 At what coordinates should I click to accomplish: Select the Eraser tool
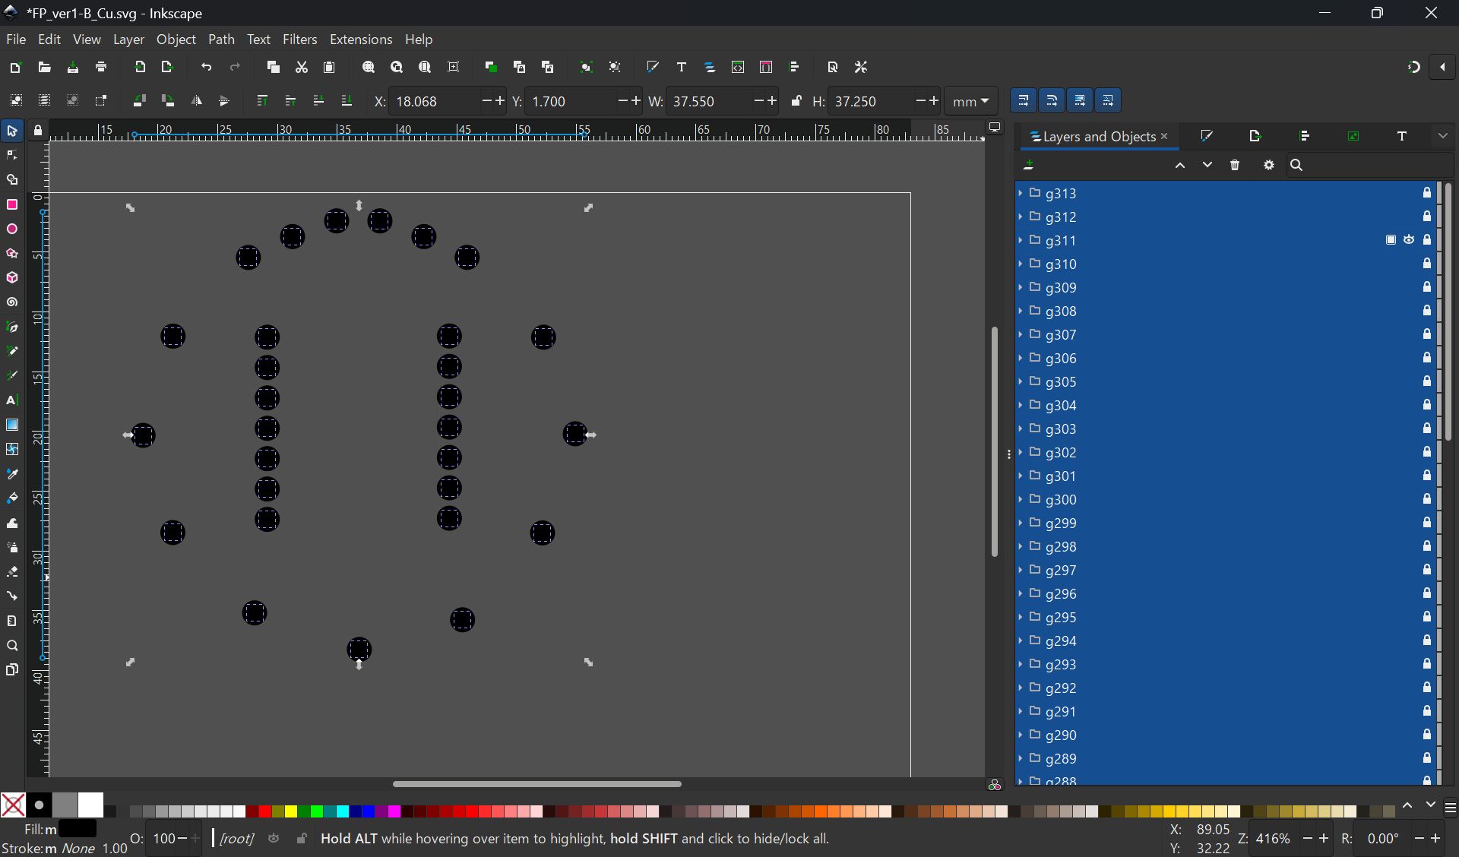[12, 572]
